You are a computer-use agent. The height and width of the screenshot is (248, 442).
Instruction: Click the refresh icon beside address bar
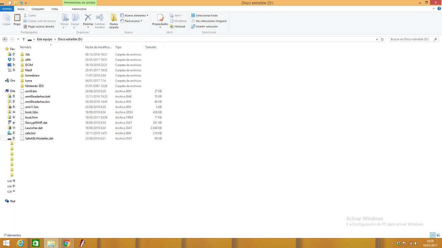(x=382, y=39)
